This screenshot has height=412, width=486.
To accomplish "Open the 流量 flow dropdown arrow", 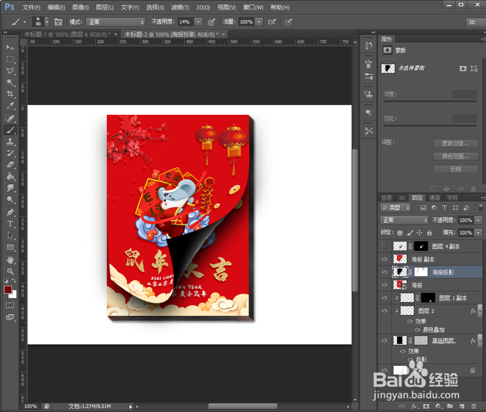I will tap(259, 22).
